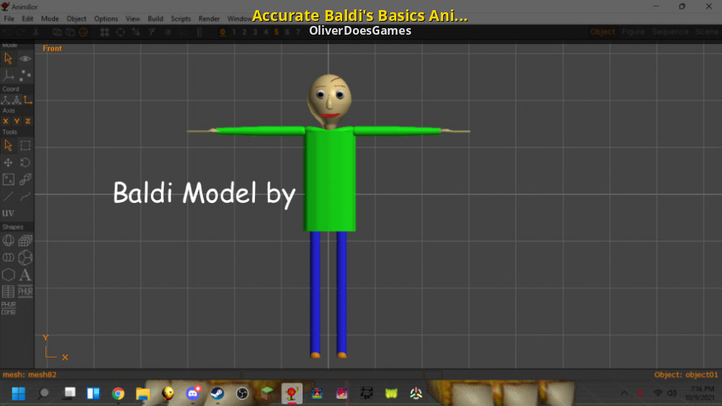The width and height of the screenshot is (722, 406).
Task: Open the Options menu
Action: click(x=106, y=19)
